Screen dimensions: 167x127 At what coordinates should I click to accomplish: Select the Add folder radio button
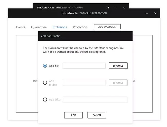45,83
